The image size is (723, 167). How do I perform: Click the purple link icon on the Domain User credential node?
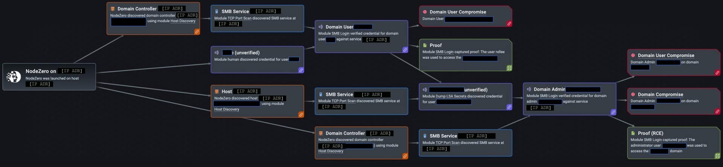(405, 50)
